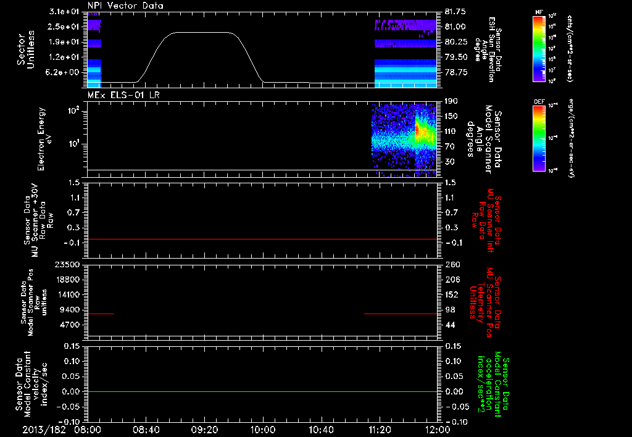This screenshot has height=437, width=632.
Task: Click the 23500 scanner position tick label
Action: pyautogui.click(x=67, y=264)
